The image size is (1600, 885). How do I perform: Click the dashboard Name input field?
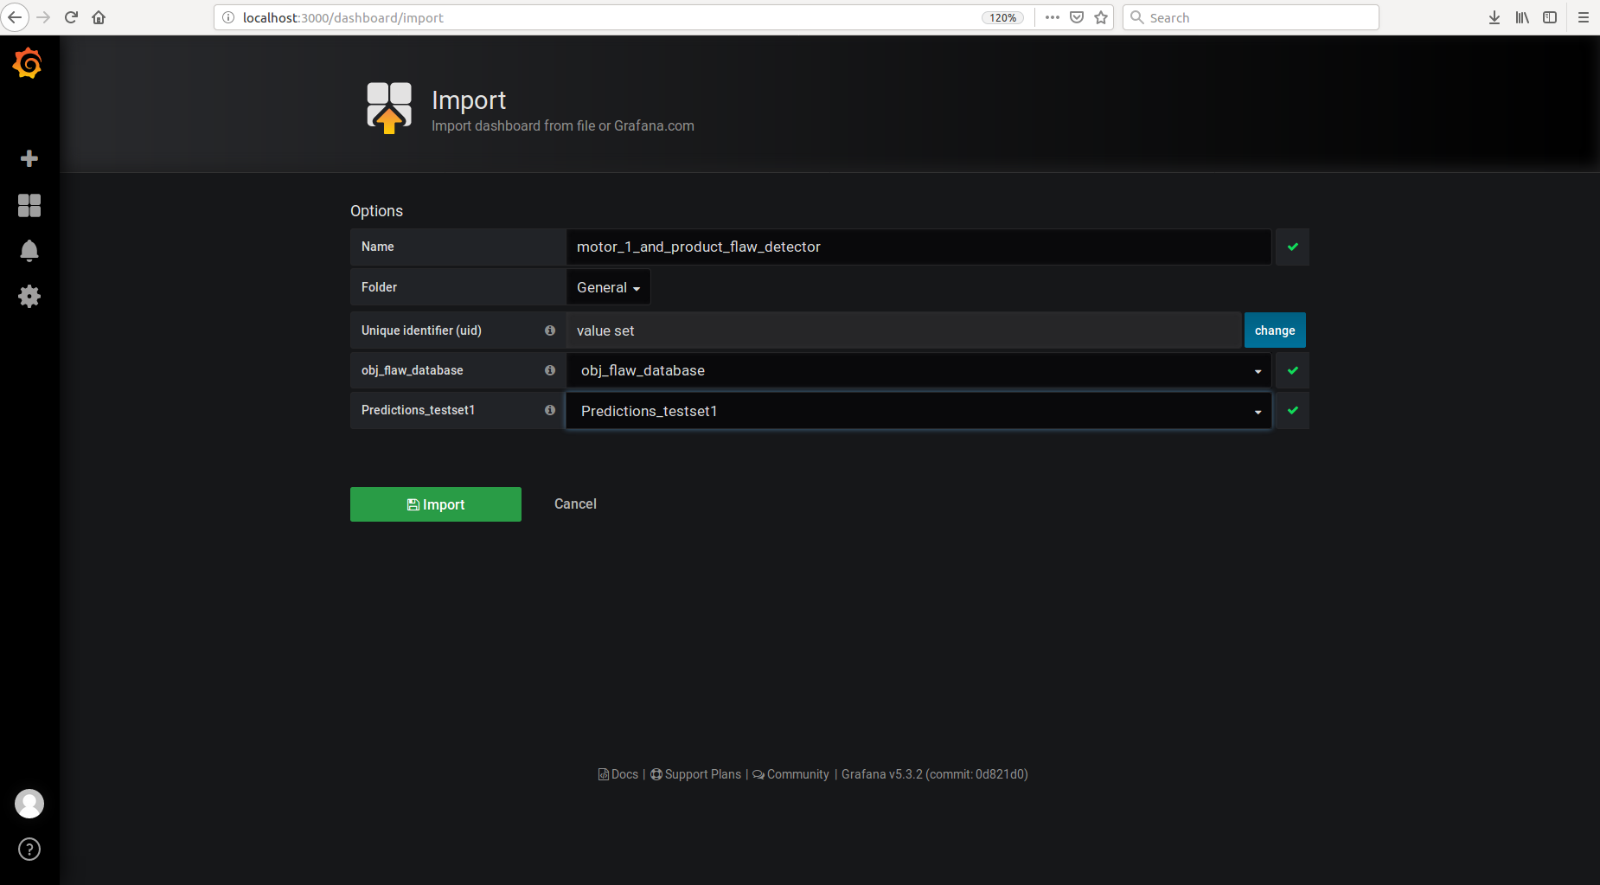click(x=918, y=247)
